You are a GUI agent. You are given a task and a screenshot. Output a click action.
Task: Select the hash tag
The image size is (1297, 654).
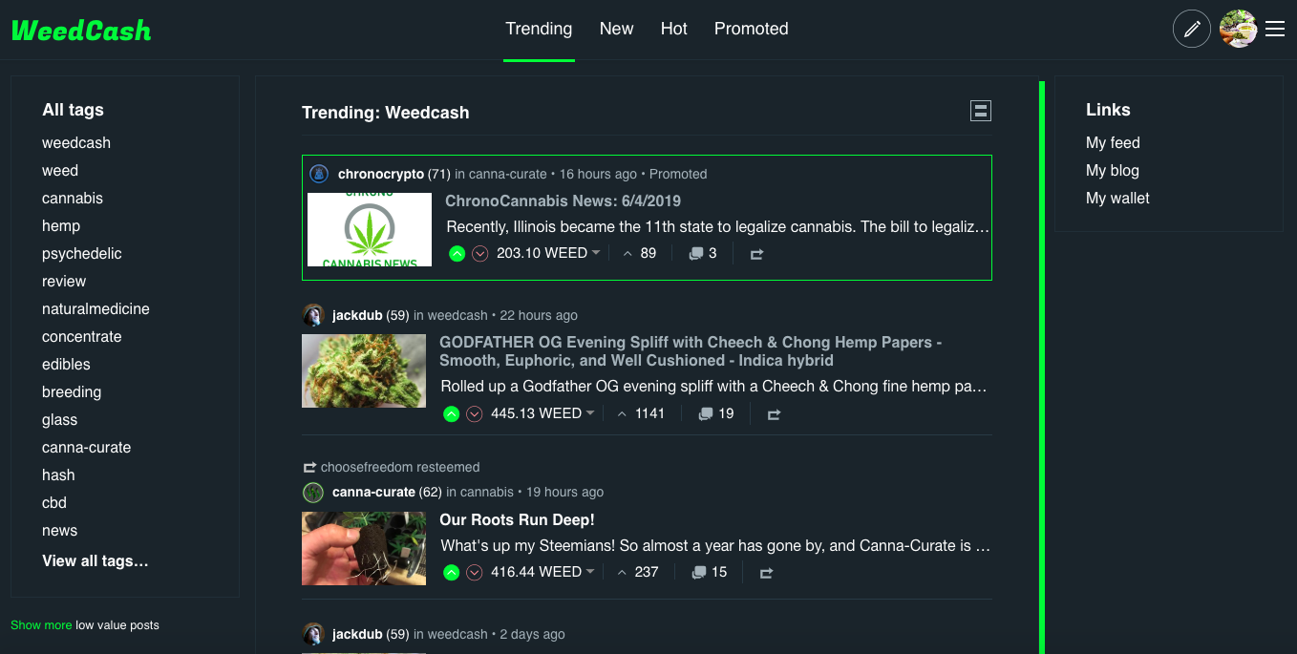[58, 475]
